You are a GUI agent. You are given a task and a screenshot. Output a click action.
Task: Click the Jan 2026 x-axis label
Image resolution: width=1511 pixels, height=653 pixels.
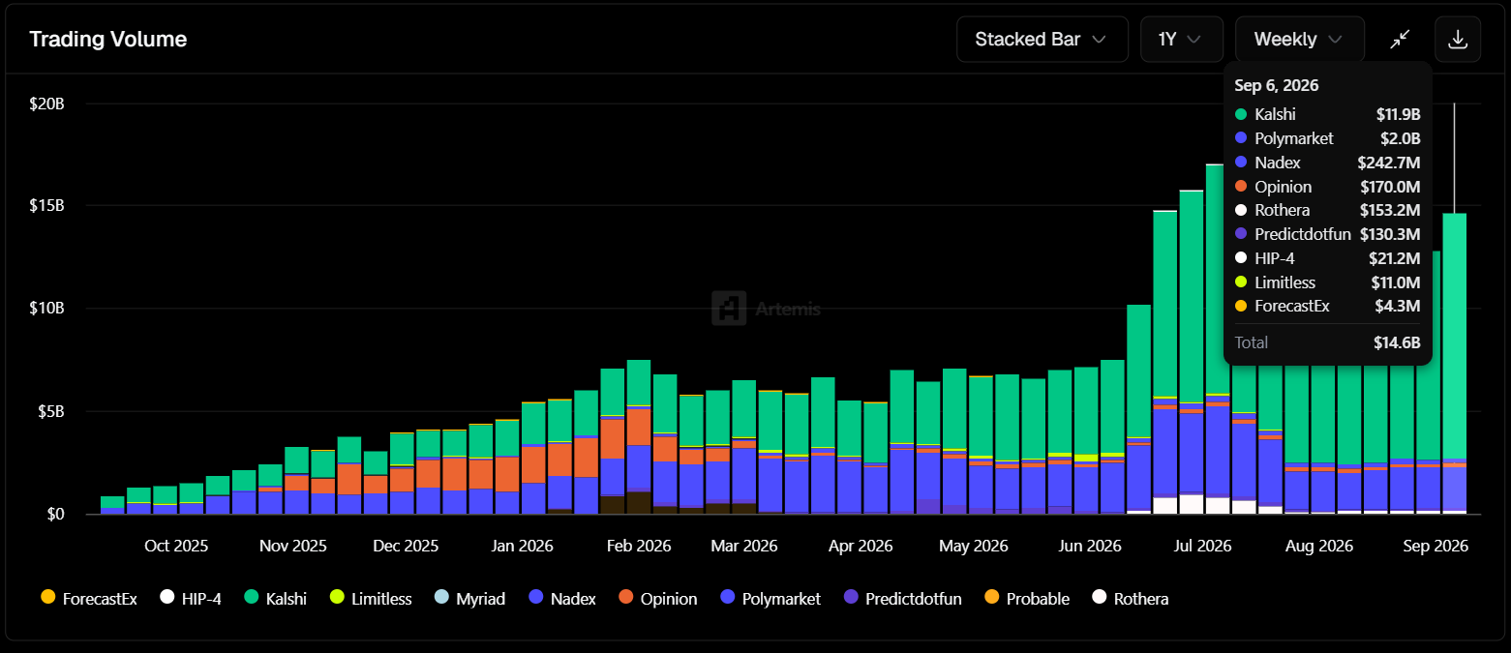click(522, 546)
